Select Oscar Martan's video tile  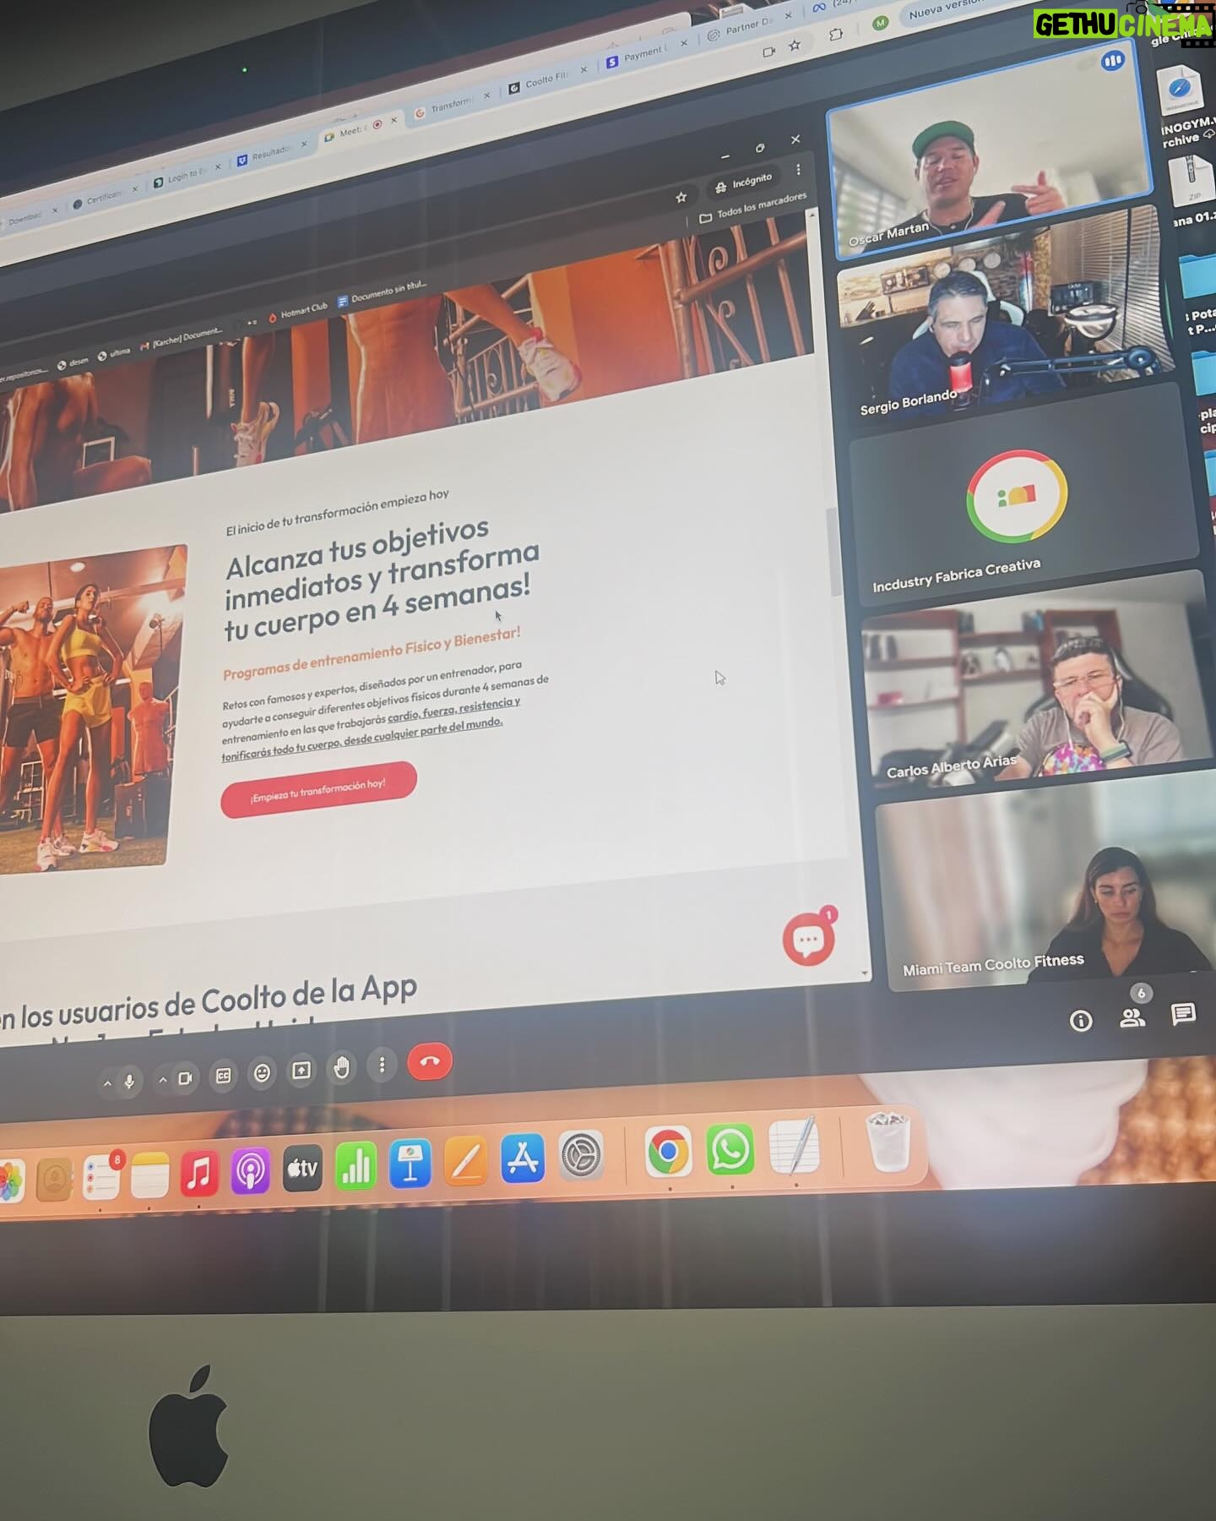coord(990,149)
